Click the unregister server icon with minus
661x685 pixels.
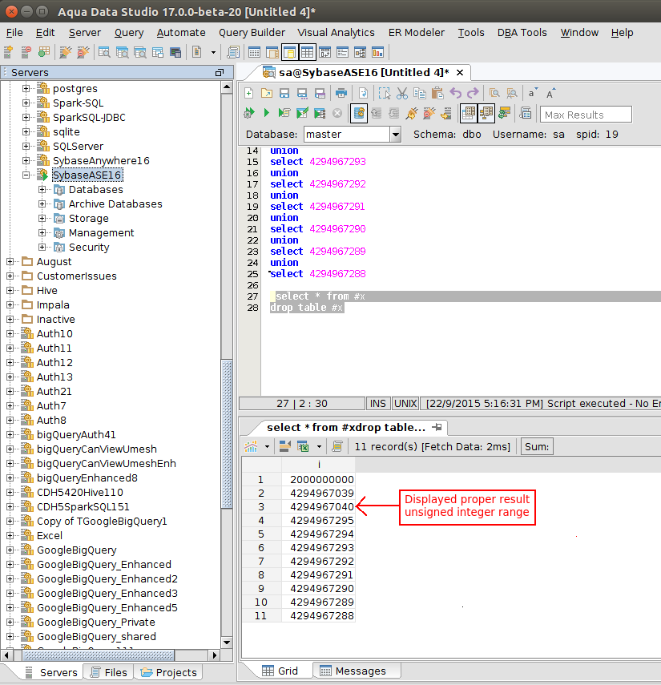pyautogui.click(x=26, y=52)
